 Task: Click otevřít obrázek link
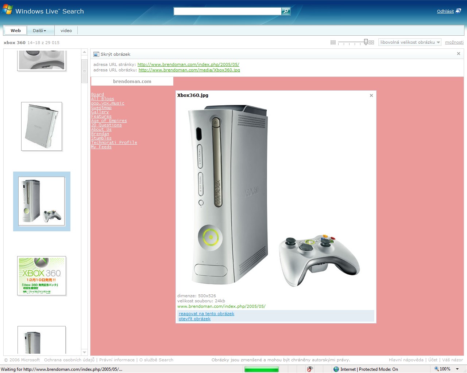pyautogui.click(x=194, y=319)
